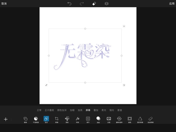
Task: Open the 剪辑 crop tool
Action: (57, 119)
